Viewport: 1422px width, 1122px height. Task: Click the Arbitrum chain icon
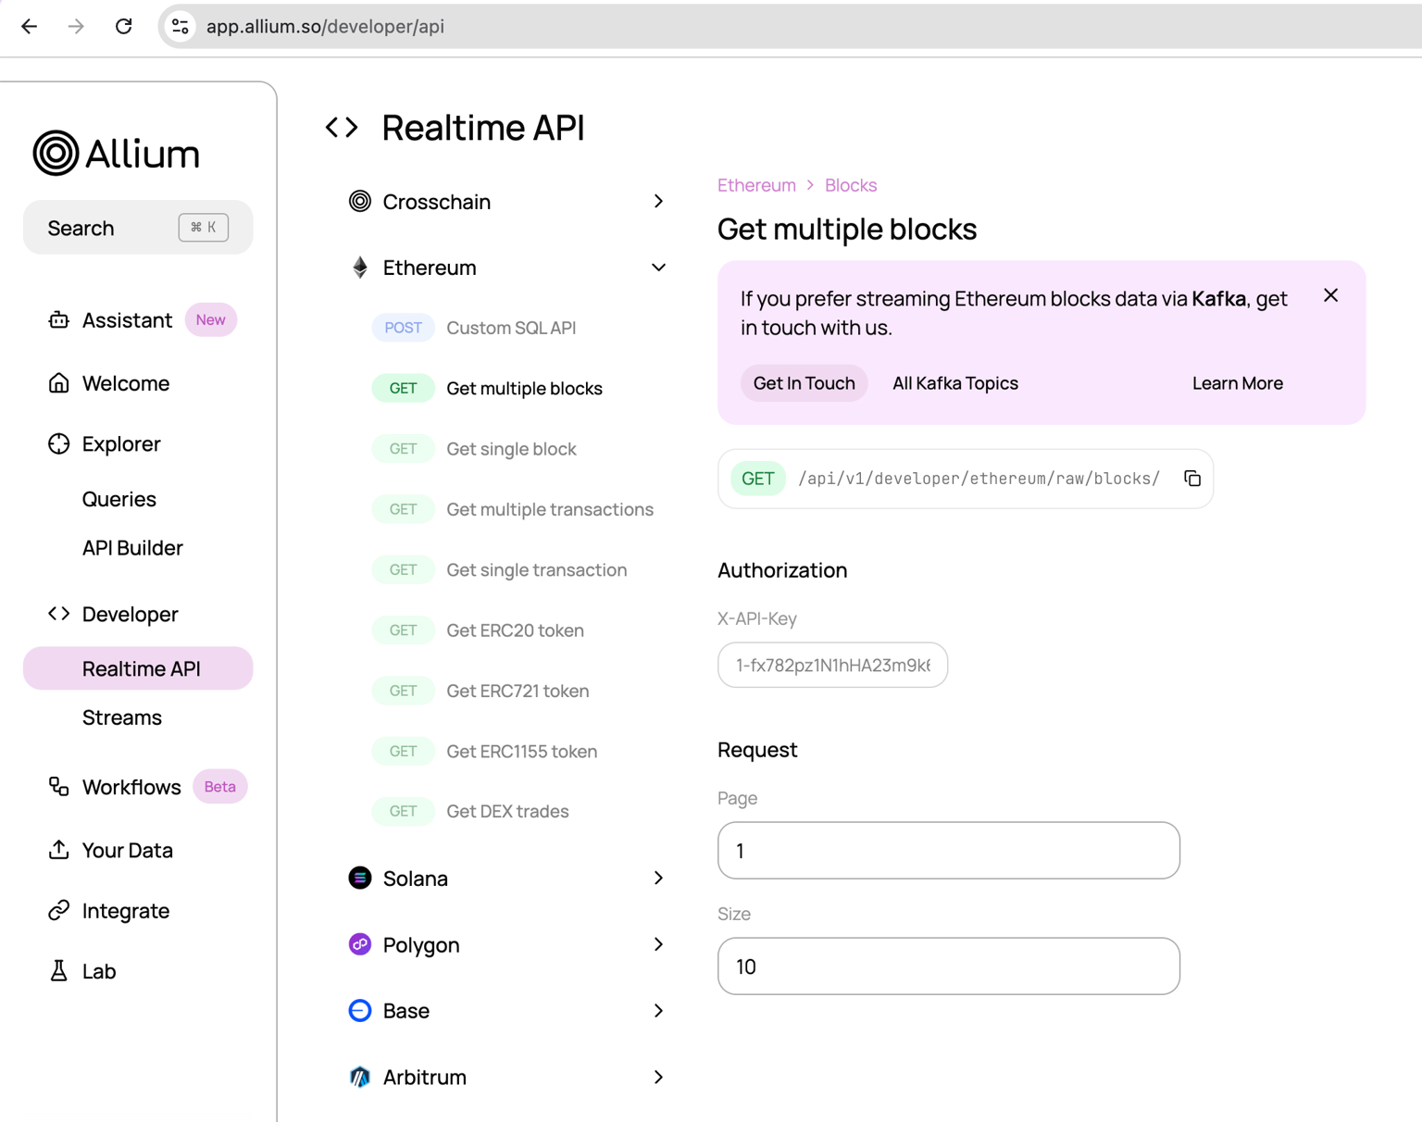(x=359, y=1077)
